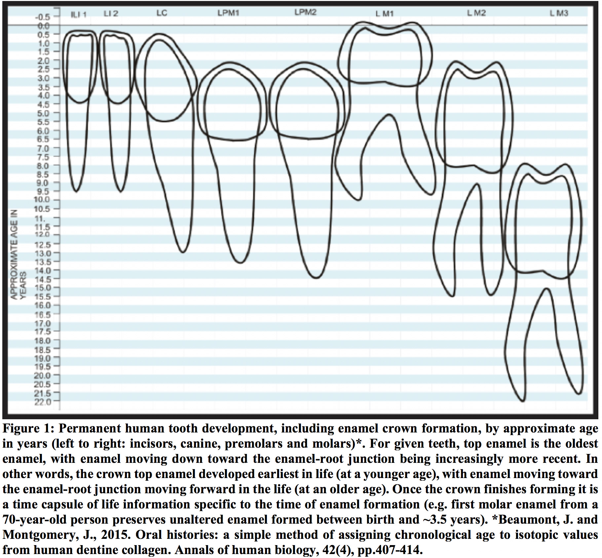Click the LI 2 tooth column label
Screen dimensions: 602x558
click(111, 14)
